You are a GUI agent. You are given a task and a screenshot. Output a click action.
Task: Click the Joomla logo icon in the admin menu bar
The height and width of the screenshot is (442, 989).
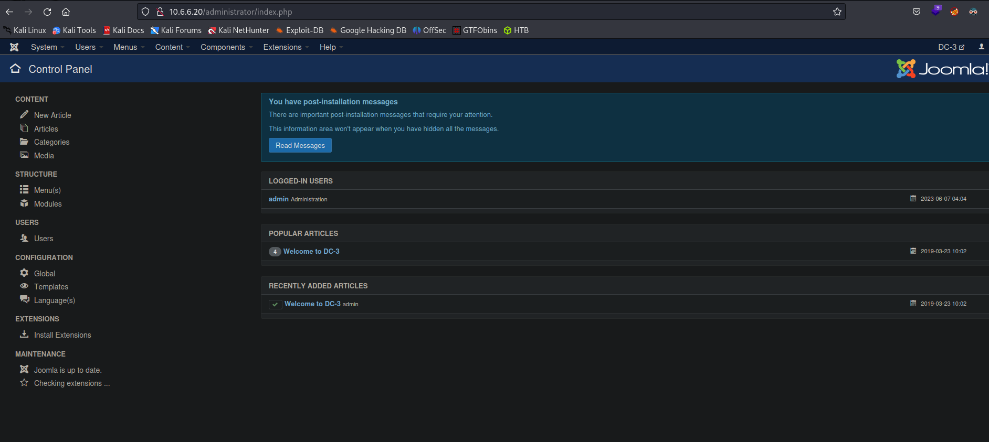pos(14,47)
